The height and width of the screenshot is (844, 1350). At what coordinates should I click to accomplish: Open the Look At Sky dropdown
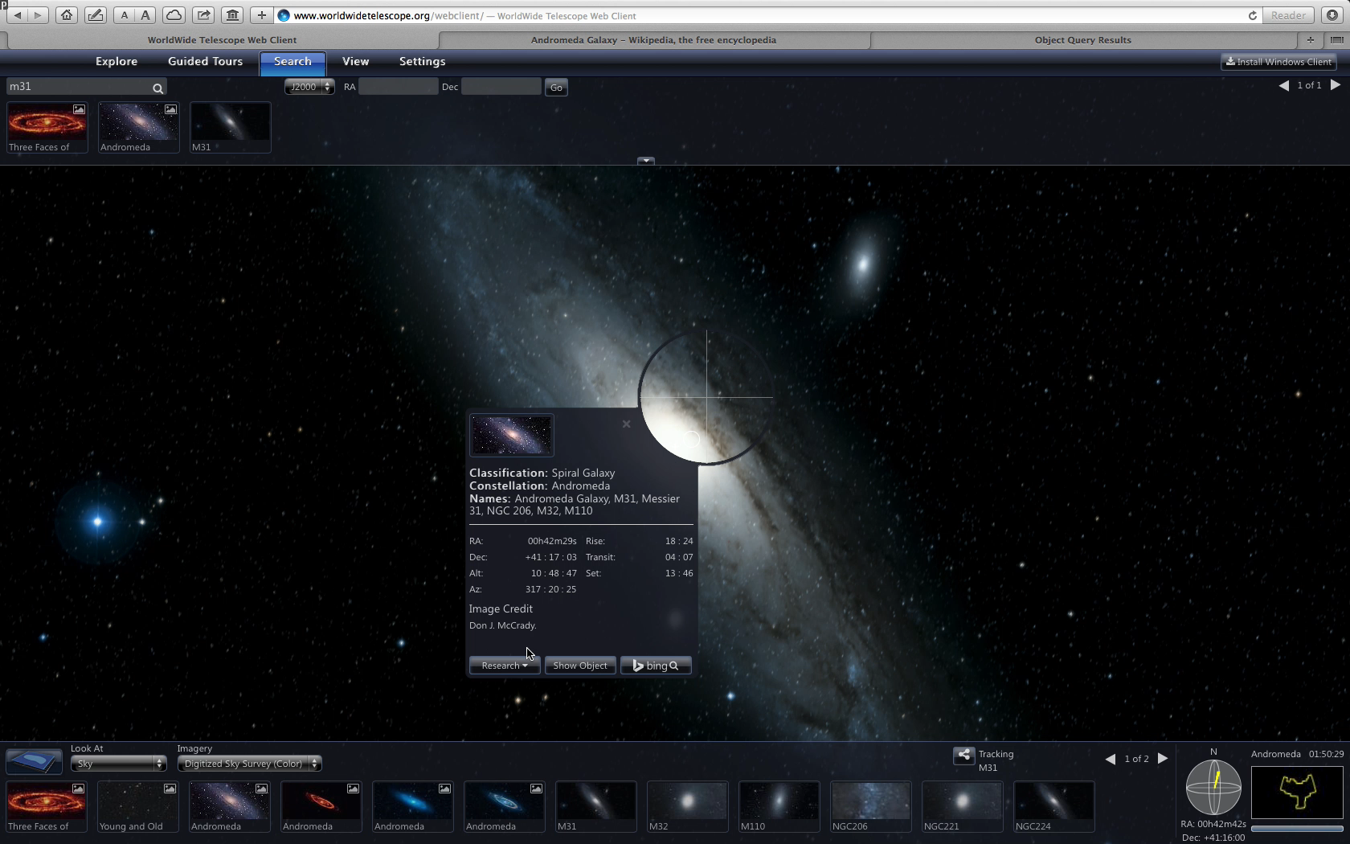118,764
